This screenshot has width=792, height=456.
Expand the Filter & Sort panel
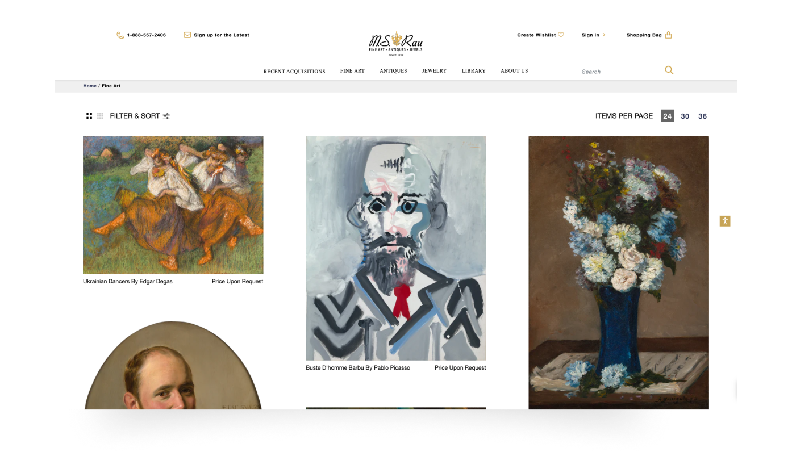coord(135,116)
